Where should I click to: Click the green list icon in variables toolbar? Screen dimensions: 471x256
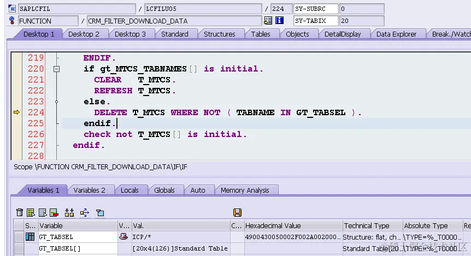(31, 212)
